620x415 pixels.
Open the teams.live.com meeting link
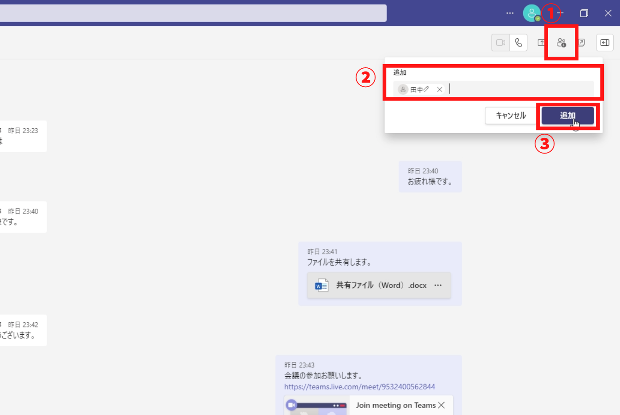[359, 387]
